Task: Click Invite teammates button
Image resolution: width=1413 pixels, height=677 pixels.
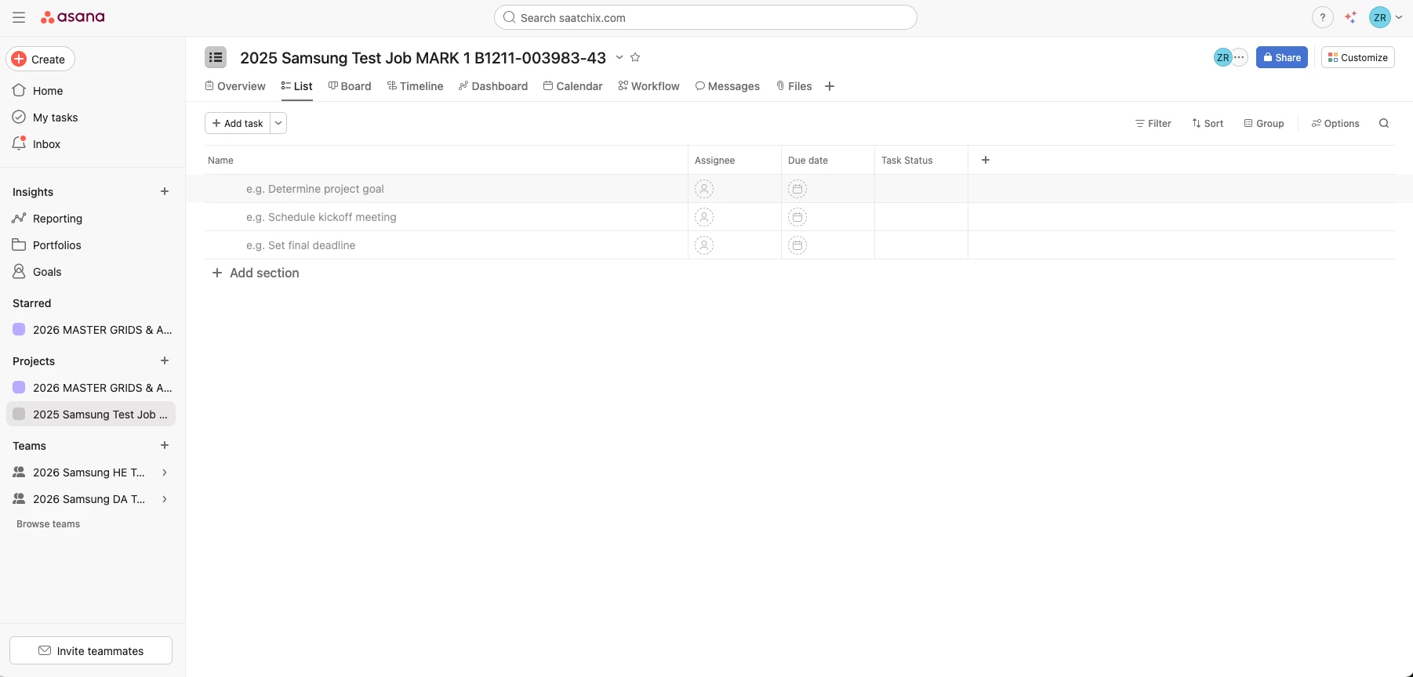Action: (91, 650)
